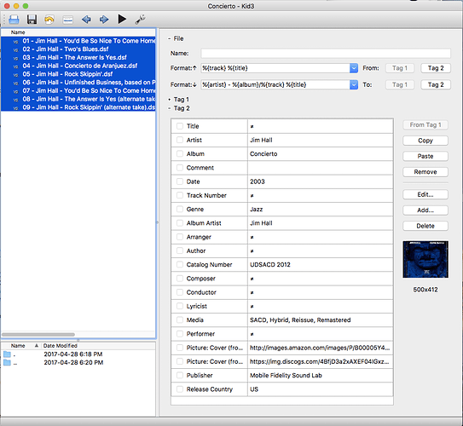Tick the Date checkbox
This screenshot has height=426, width=463.
tap(180, 181)
